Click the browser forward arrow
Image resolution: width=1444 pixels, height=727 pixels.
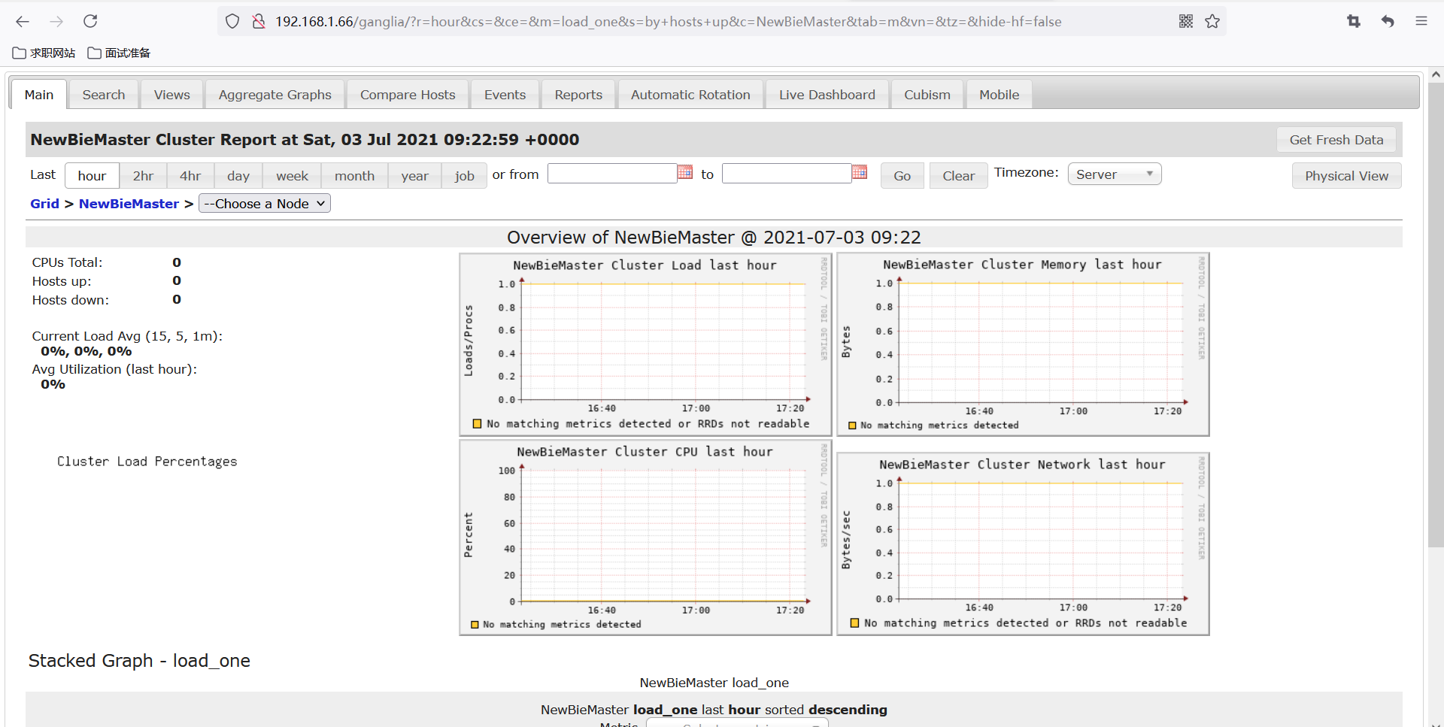pos(56,22)
